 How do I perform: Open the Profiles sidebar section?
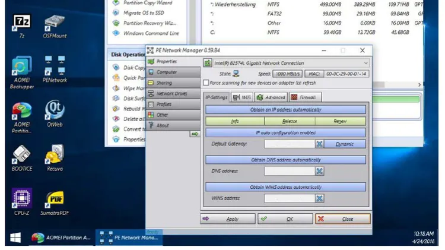(173, 105)
